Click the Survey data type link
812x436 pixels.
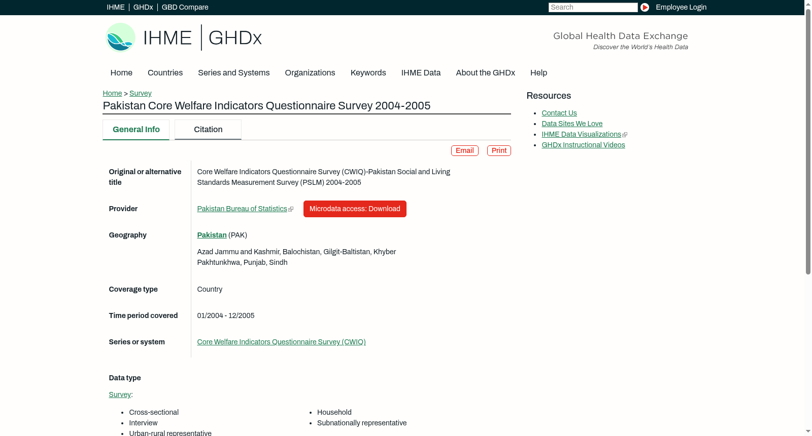(120, 394)
